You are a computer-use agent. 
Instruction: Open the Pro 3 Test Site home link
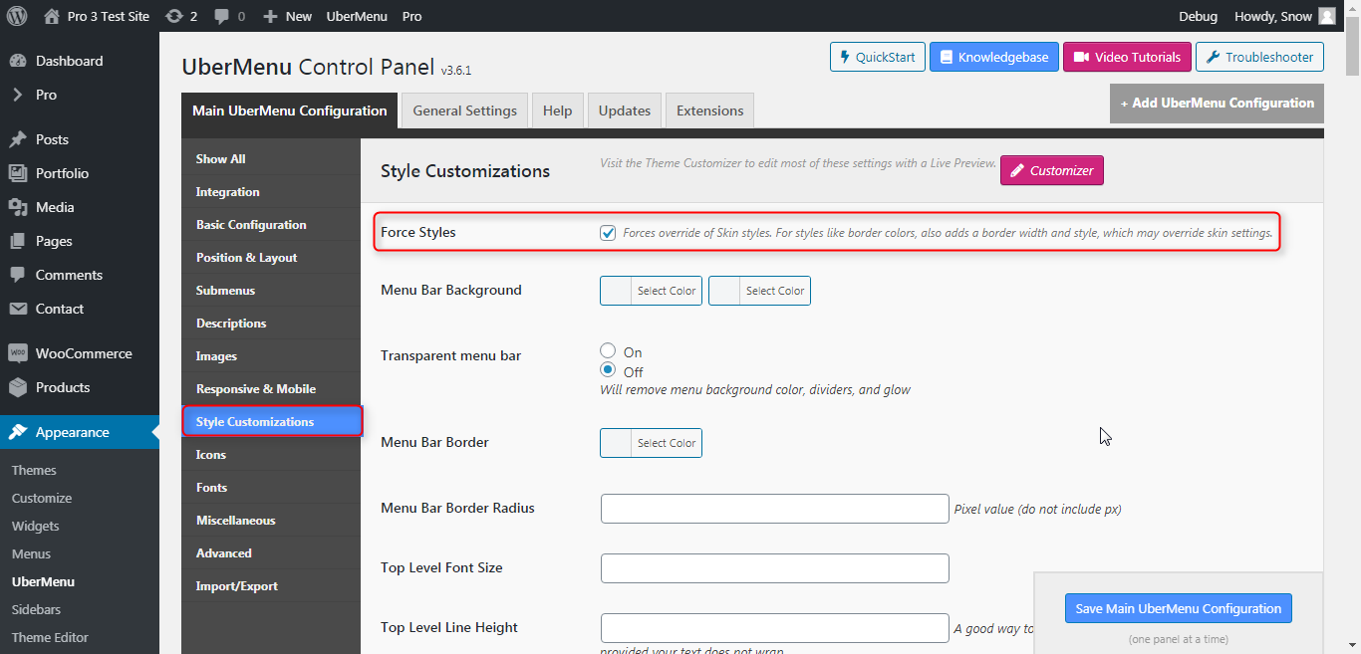97,16
